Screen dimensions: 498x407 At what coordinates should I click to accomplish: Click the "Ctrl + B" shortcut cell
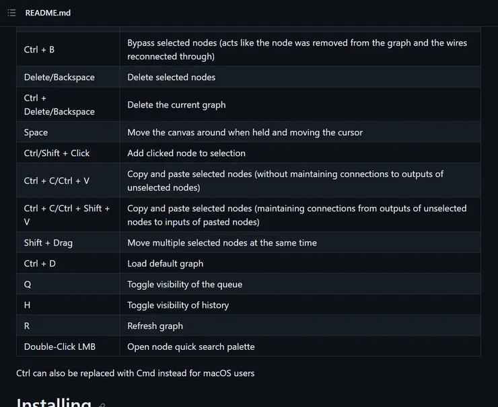(39, 50)
